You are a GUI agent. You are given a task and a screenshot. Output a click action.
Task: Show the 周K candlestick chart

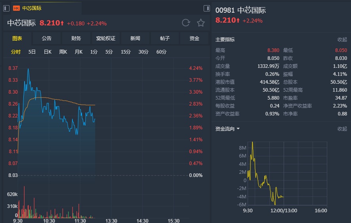[63, 52]
